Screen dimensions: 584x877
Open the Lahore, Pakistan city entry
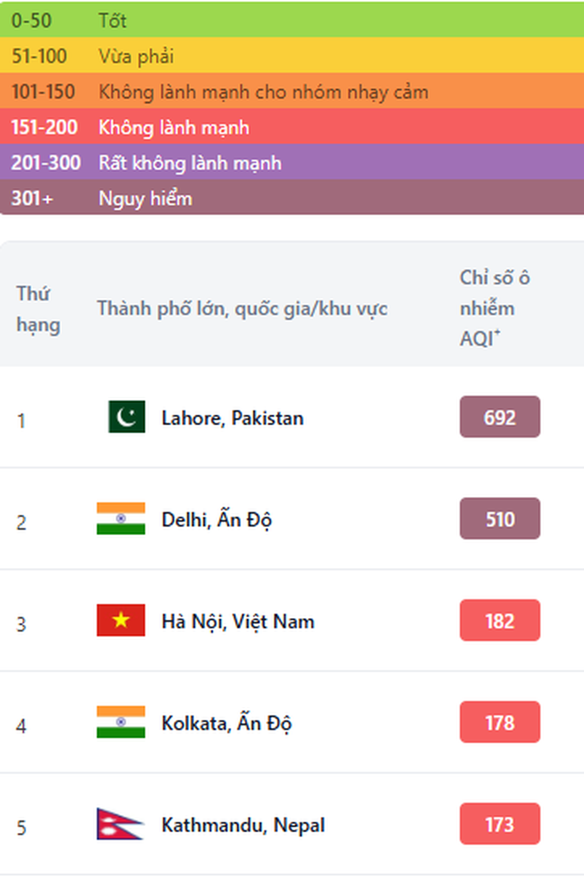(x=232, y=418)
